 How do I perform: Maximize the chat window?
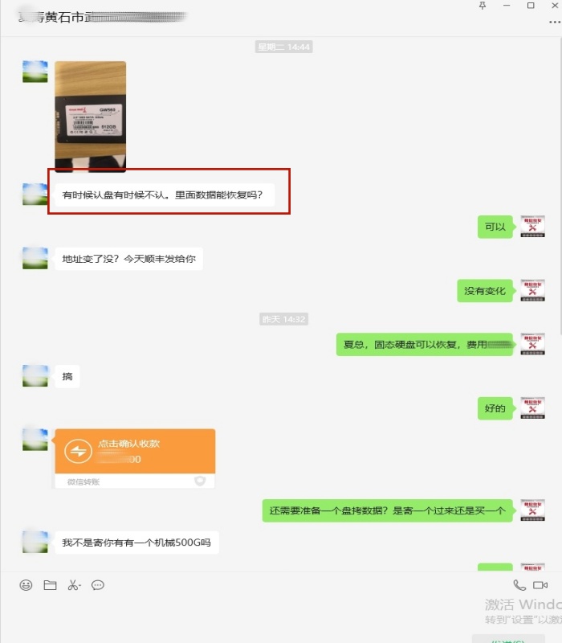click(531, 6)
